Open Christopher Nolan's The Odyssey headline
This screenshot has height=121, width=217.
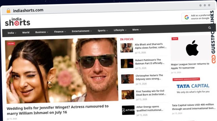tap(149, 77)
